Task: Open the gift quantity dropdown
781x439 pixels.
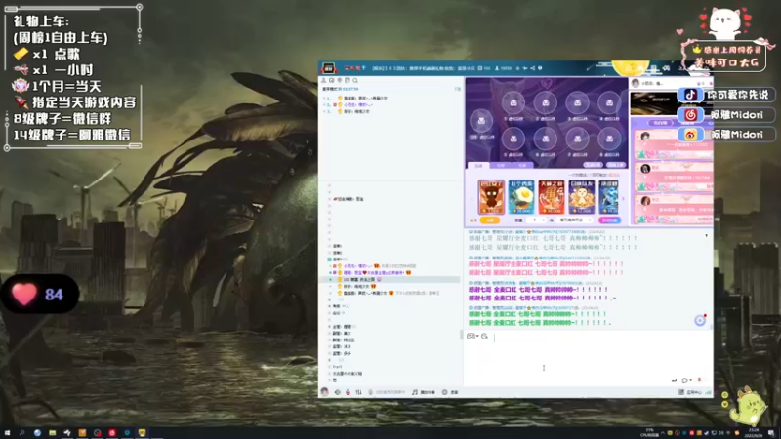Action: point(536,220)
